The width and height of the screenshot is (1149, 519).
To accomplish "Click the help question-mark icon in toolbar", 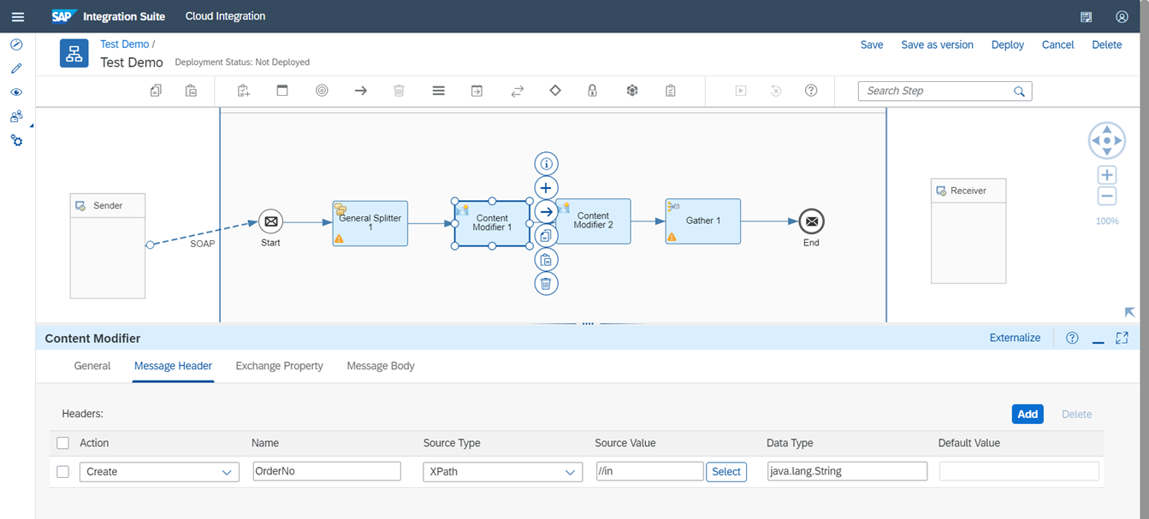I will pyautogui.click(x=811, y=90).
